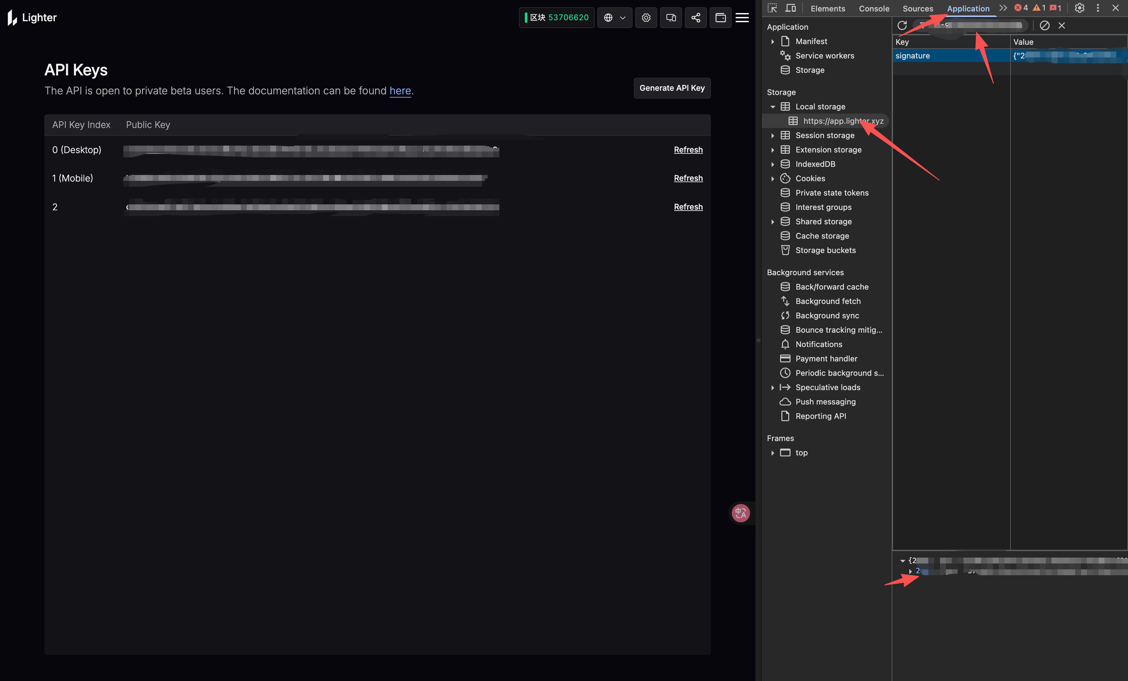Switch to the Sources tab

[x=917, y=8]
